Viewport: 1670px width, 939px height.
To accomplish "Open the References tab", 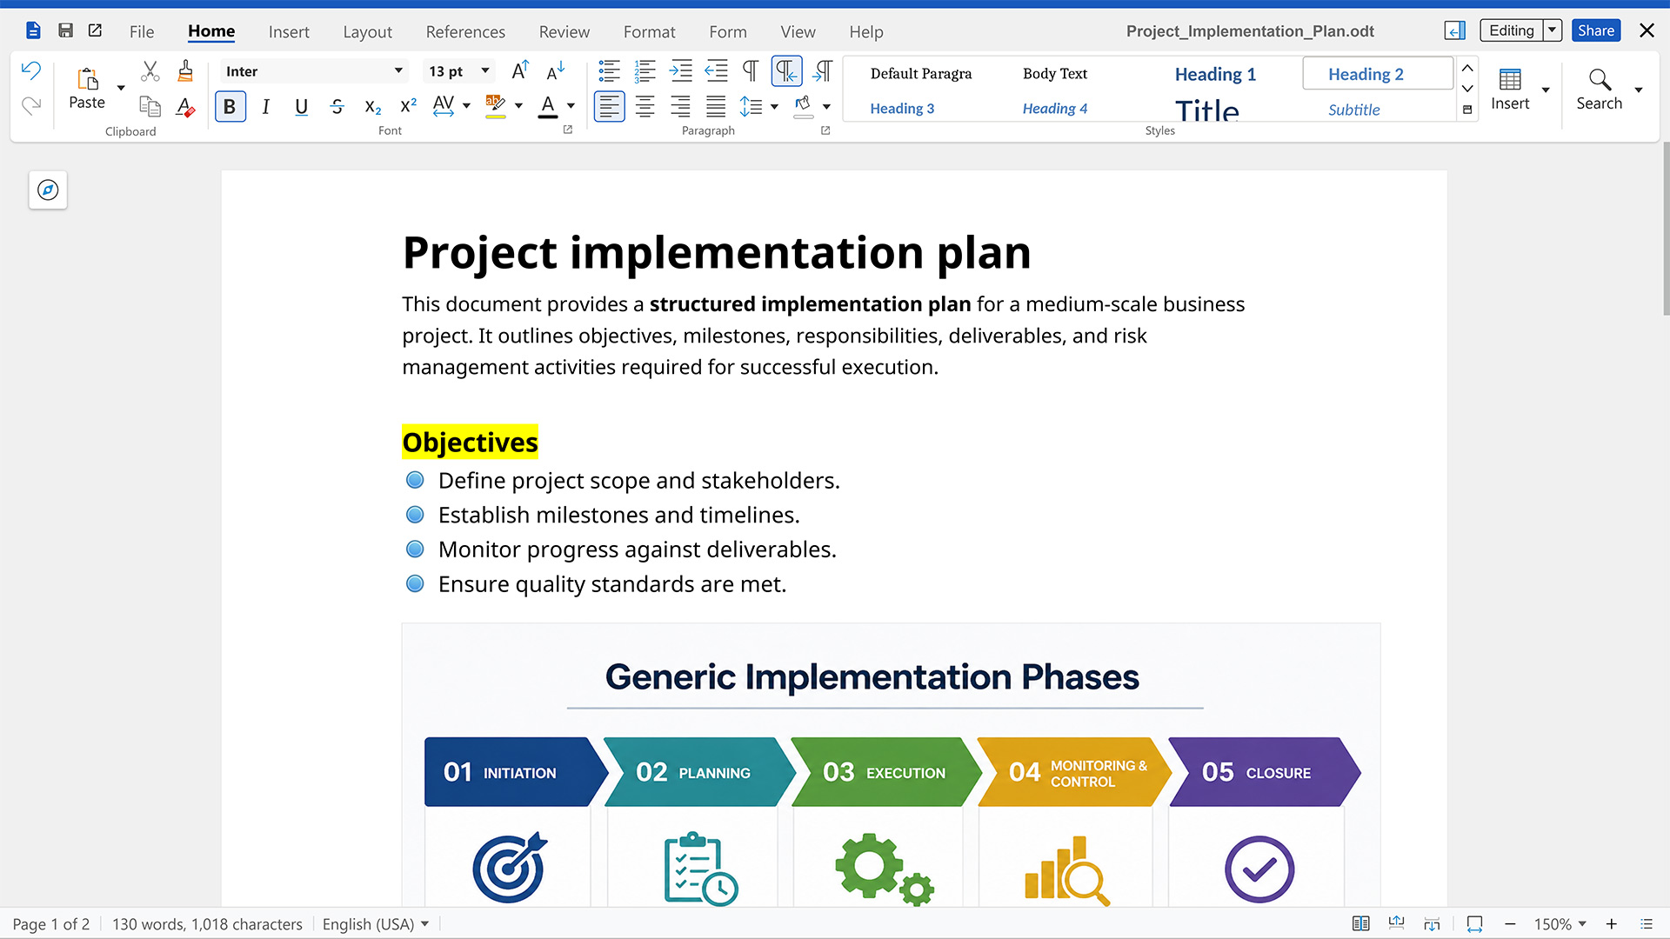I will (465, 32).
